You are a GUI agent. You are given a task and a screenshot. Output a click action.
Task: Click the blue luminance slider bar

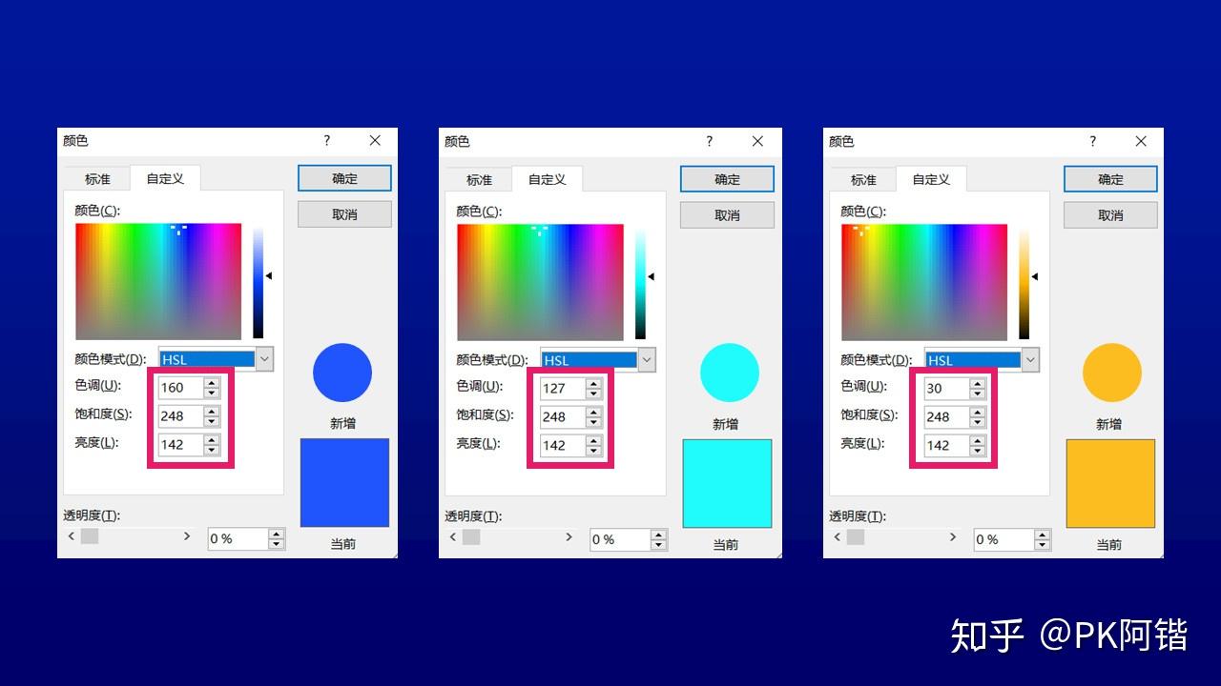[x=258, y=282]
